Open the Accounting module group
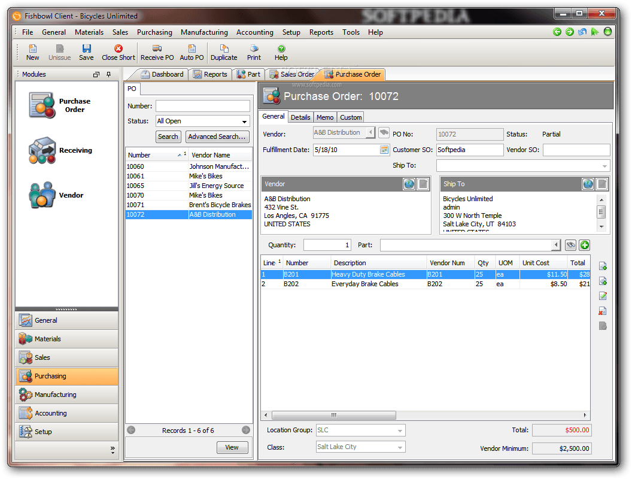The image size is (632, 479). (67, 413)
